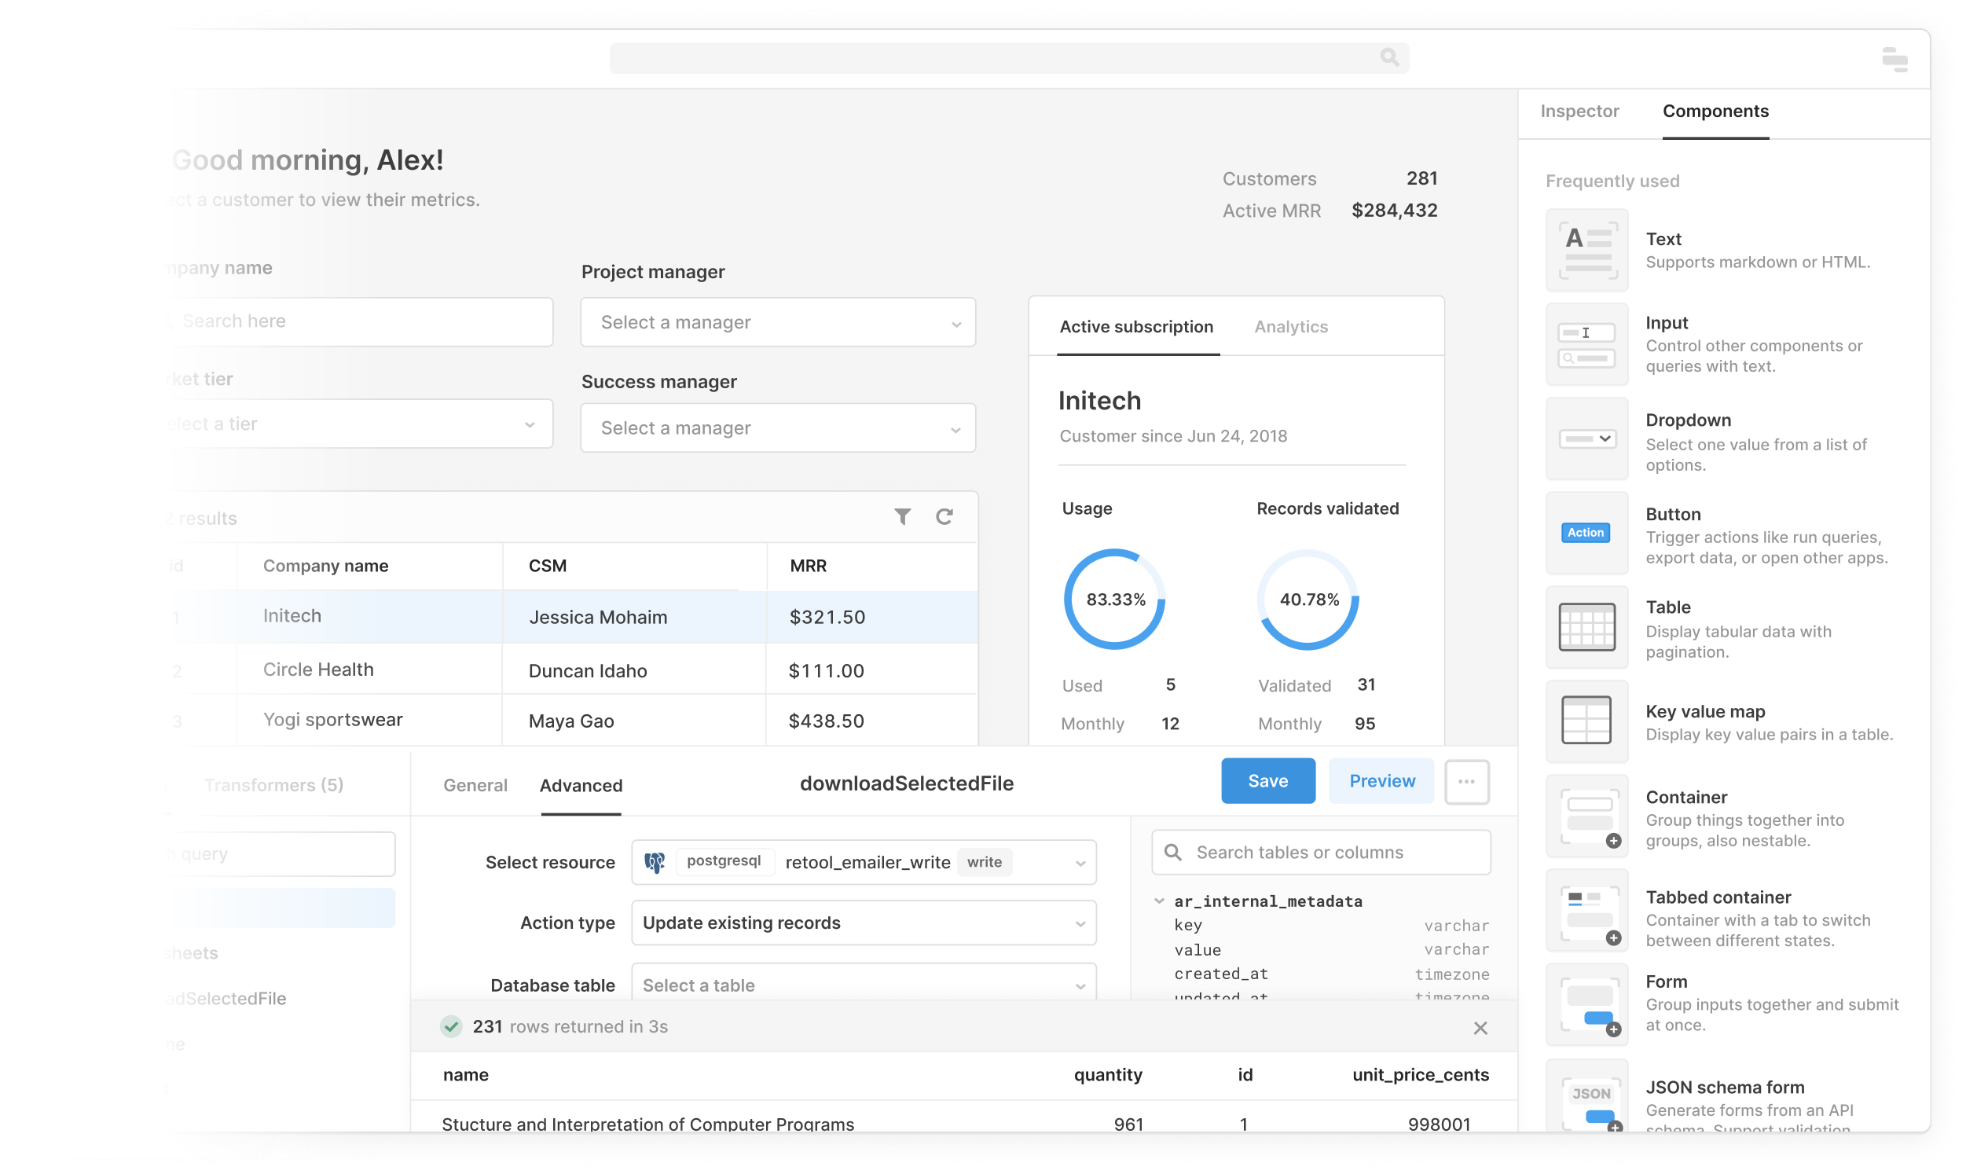Screen dimensions: 1966x1174
Task: Click the Container component icon in sidebar
Action: point(1585,816)
